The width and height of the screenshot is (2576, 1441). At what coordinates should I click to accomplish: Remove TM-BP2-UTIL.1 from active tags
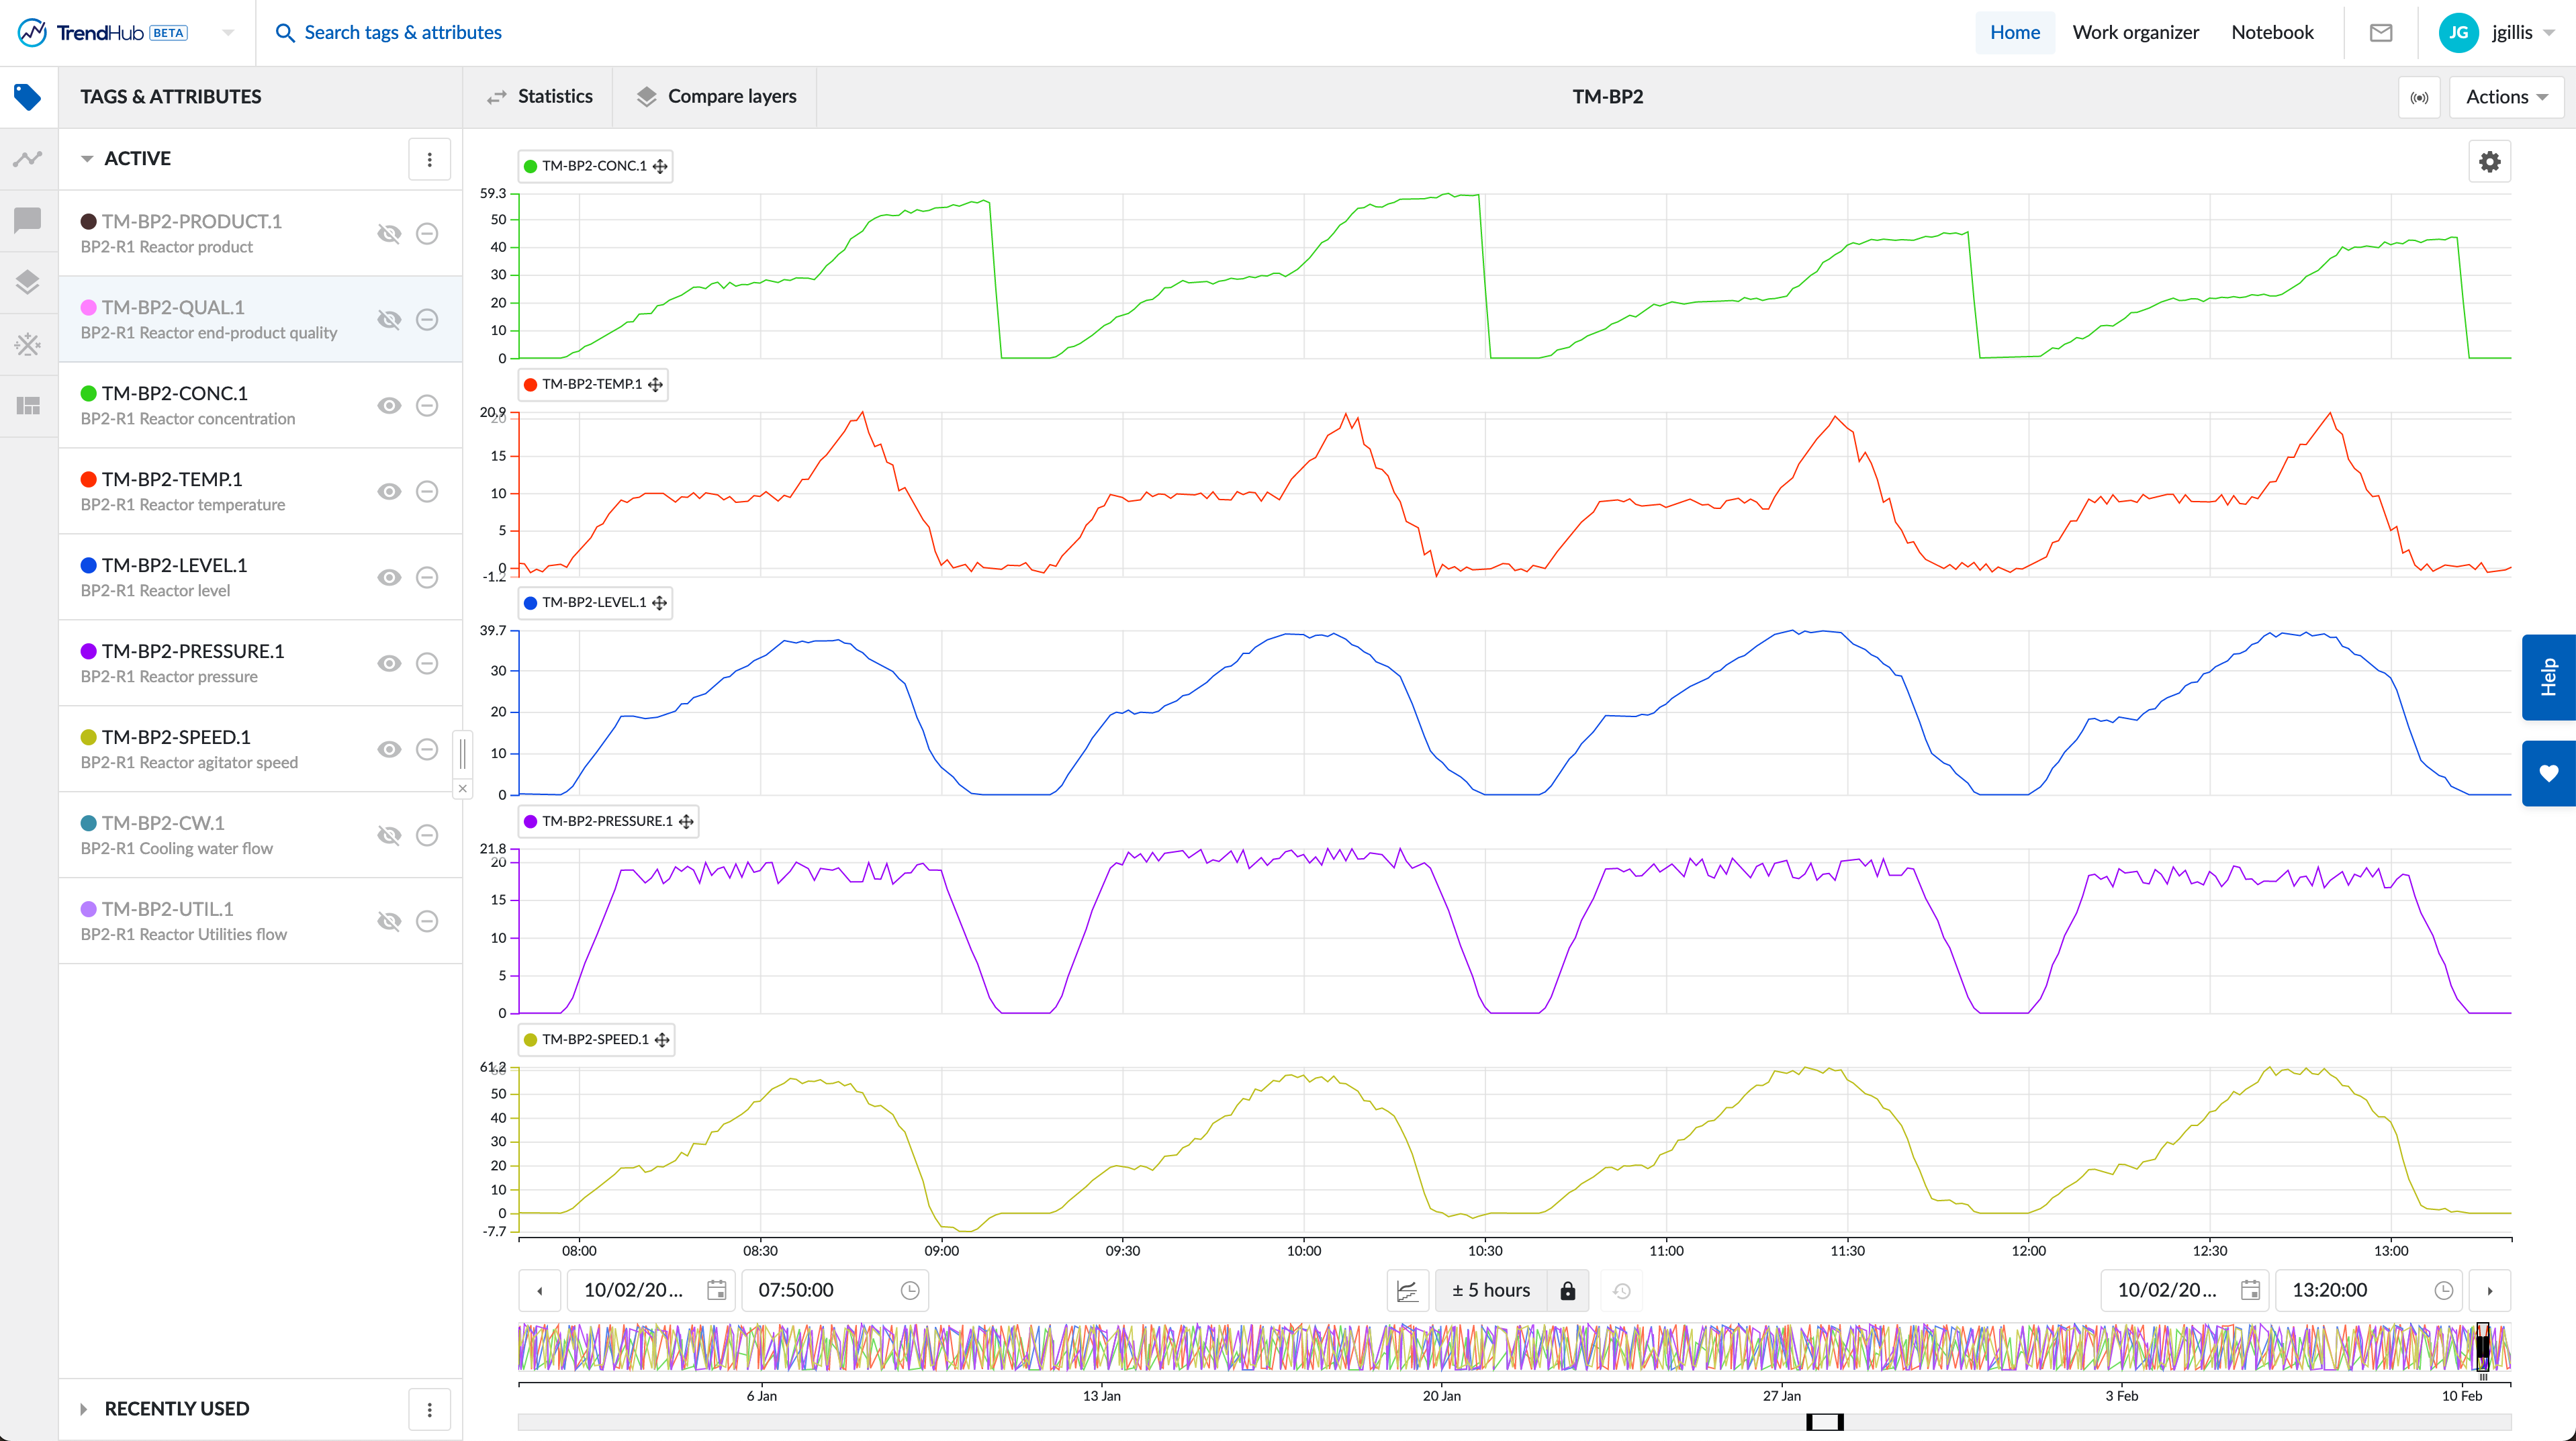[x=427, y=922]
